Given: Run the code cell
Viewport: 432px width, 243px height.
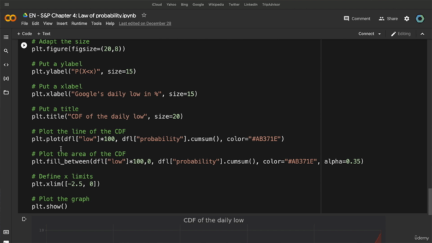Looking at the screenshot, I should [x=24, y=45].
